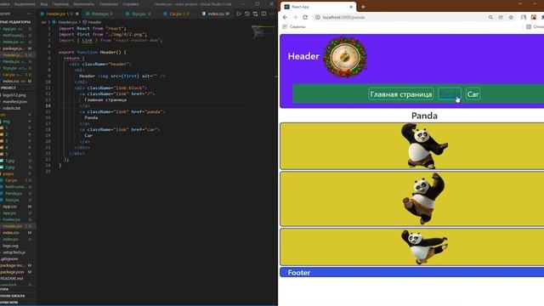Open the reading list icon in Chrome toolbar
Image resolution: width=544 pixels, height=306 pixels.
[524, 17]
